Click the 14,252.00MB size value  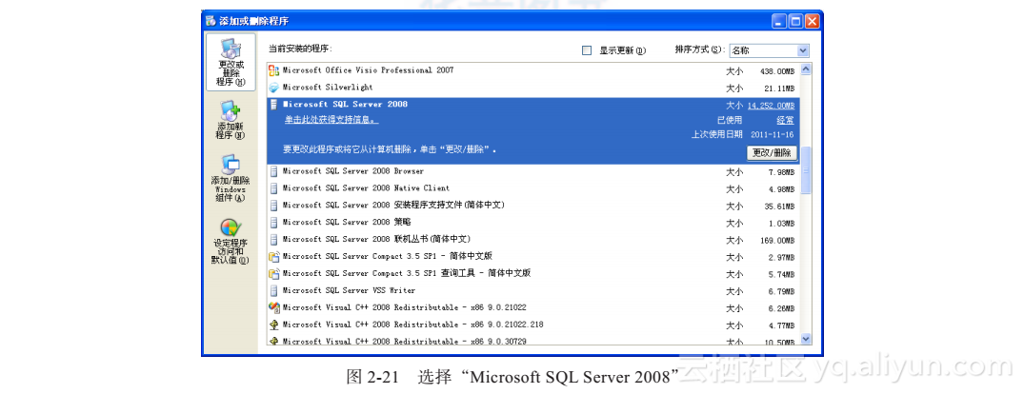point(772,105)
